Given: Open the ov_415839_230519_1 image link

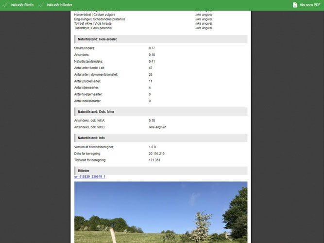Looking at the screenshot, I should coord(90,177).
